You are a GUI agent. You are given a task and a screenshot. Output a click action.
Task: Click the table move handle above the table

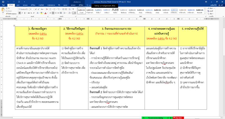14,25
